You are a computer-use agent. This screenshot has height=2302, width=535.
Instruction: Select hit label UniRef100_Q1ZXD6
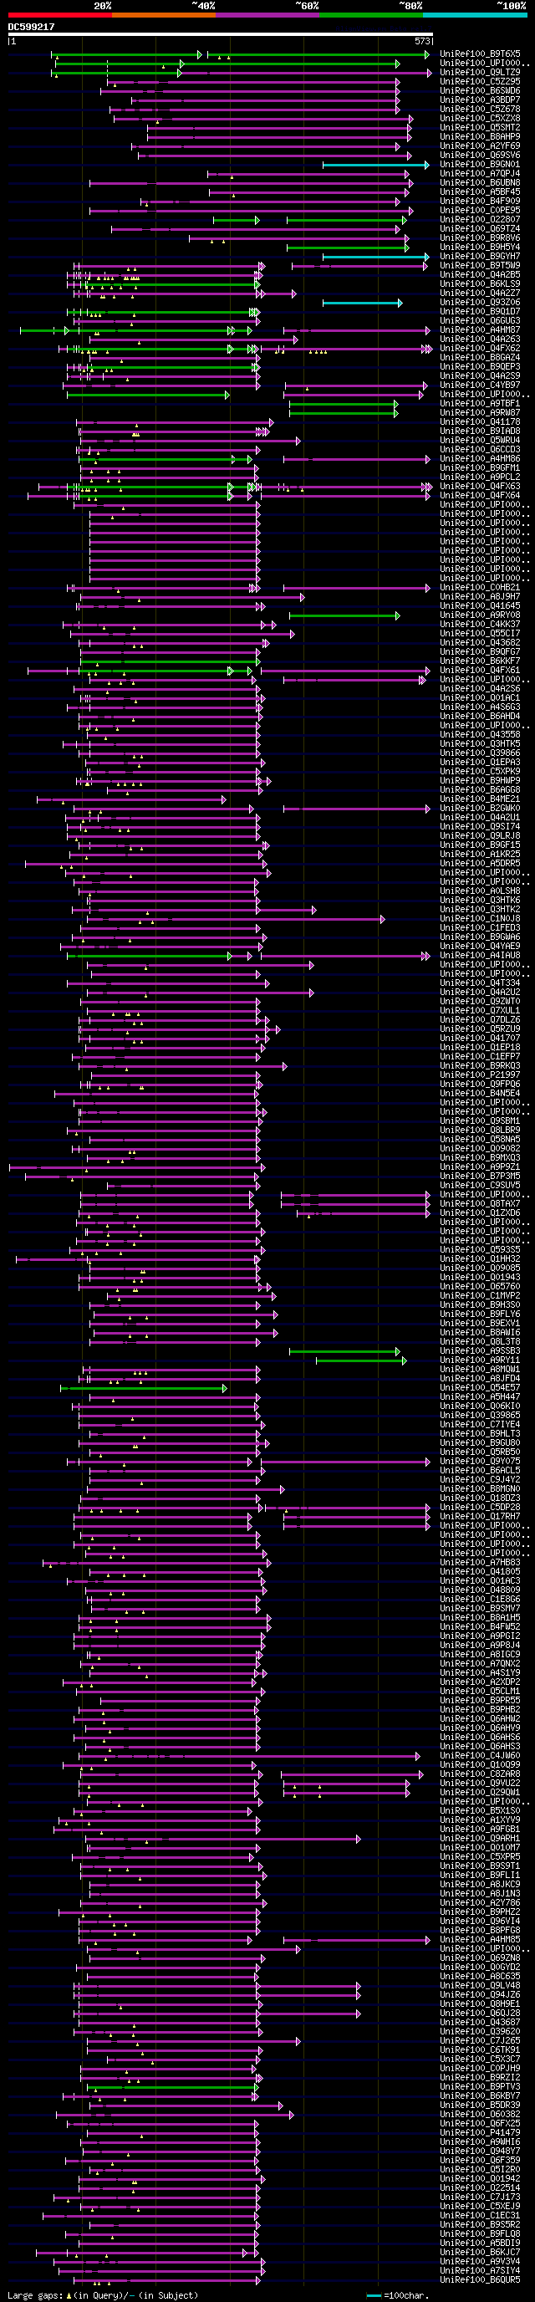tap(480, 1213)
